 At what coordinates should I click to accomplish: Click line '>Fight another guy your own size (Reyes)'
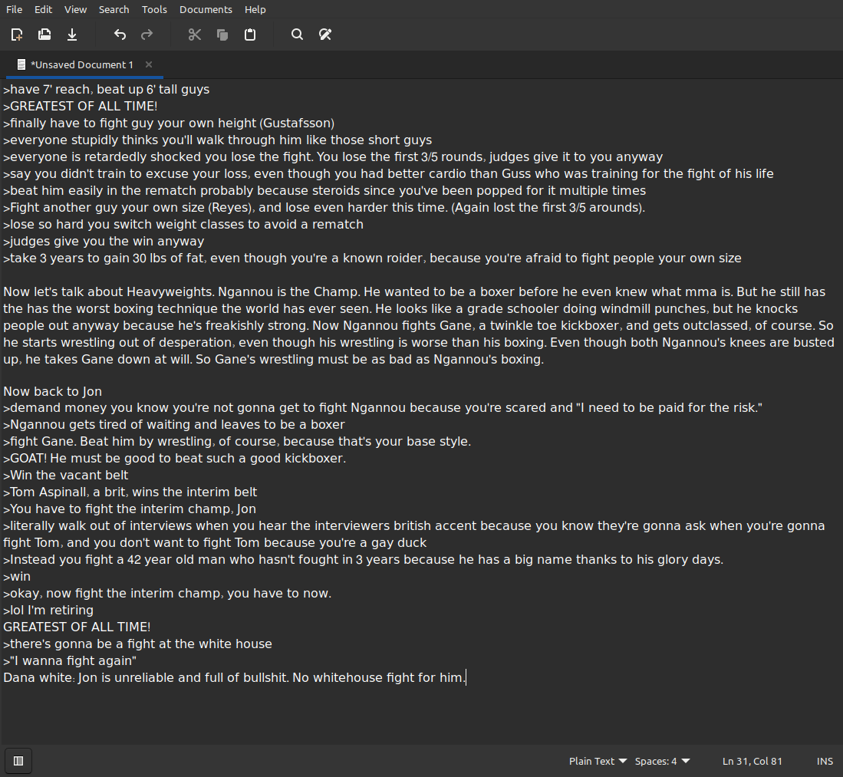point(324,208)
